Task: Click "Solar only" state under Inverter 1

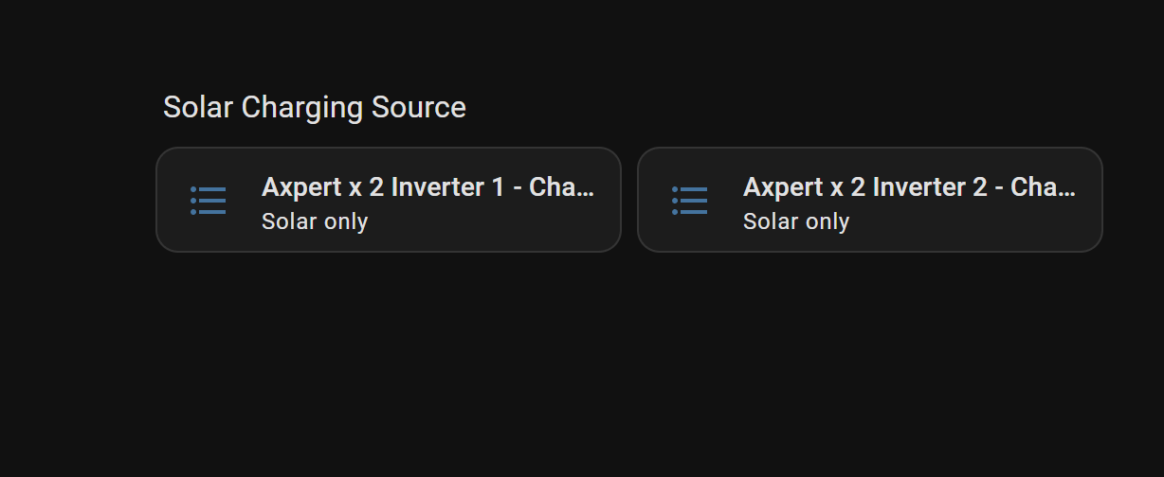Action: 315,221
